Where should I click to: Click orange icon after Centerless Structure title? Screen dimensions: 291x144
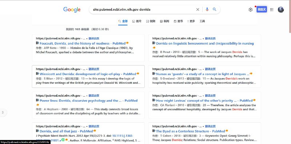(227, 131)
